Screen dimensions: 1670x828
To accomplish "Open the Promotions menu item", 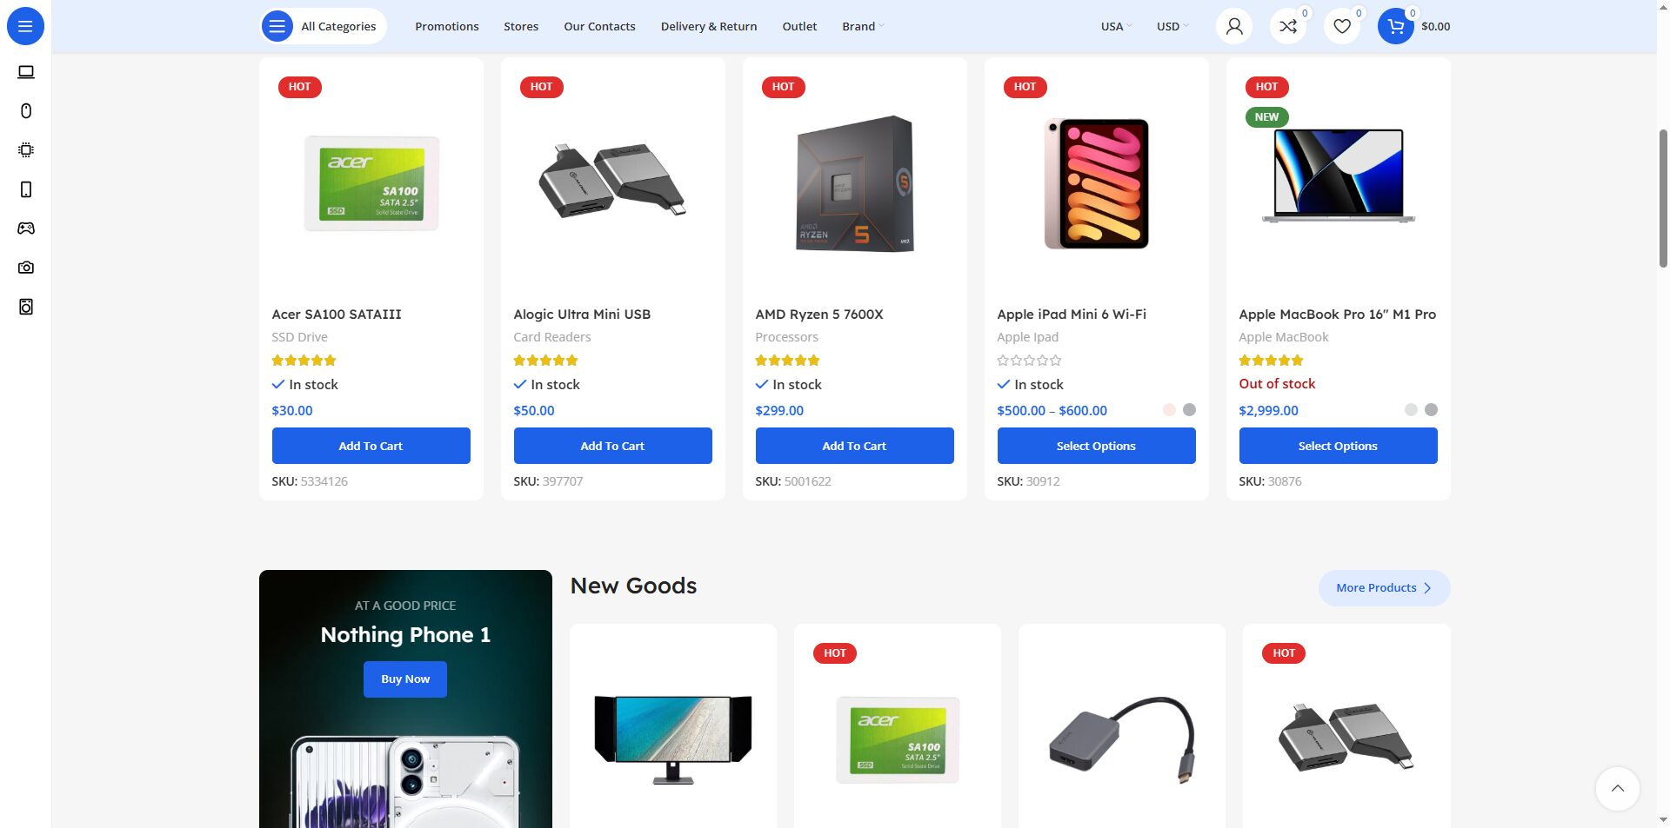I will 447,26.
